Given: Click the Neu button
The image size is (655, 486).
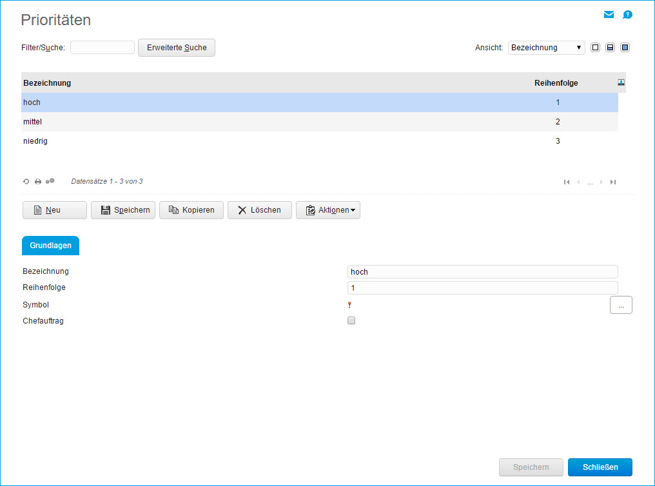Looking at the screenshot, I should pyautogui.click(x=54, y=210).
